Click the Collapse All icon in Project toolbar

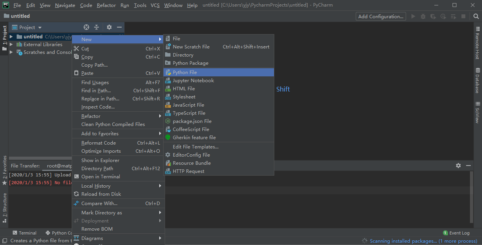[x=97, y=27]
